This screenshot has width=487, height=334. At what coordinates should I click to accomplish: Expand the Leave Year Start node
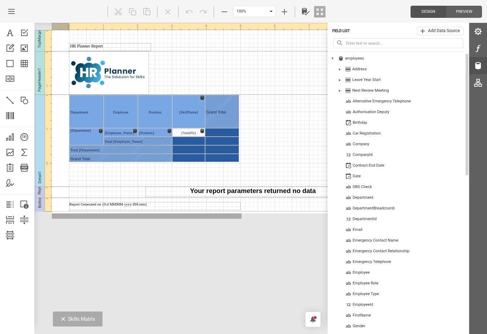click(x=340, y=80)
